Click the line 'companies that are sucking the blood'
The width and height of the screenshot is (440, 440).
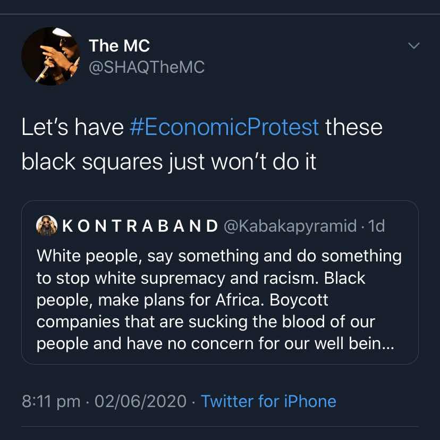[206, 321]
